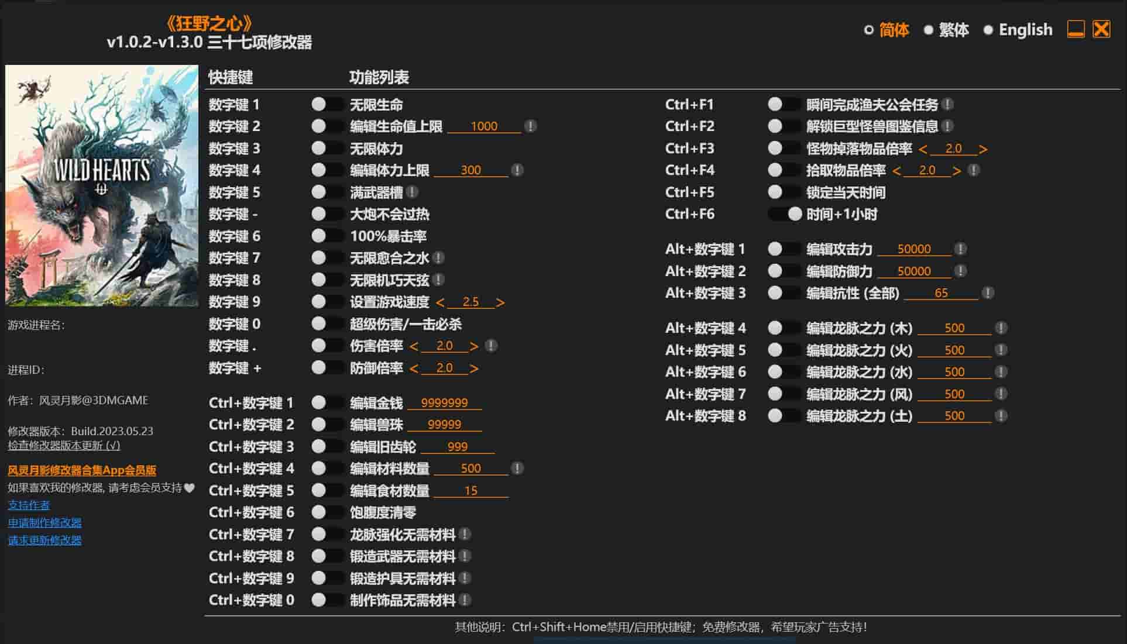Click 检查修改器版本更新 link

click(x=64, y=446)
